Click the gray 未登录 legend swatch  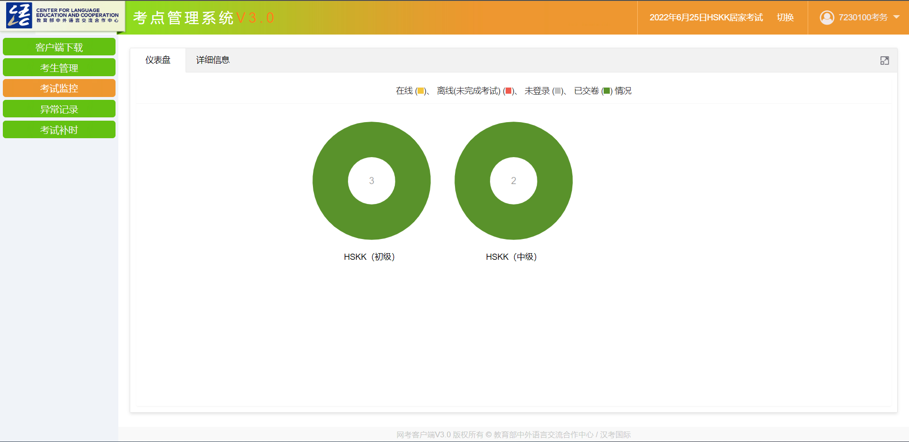tap(558, 91)
